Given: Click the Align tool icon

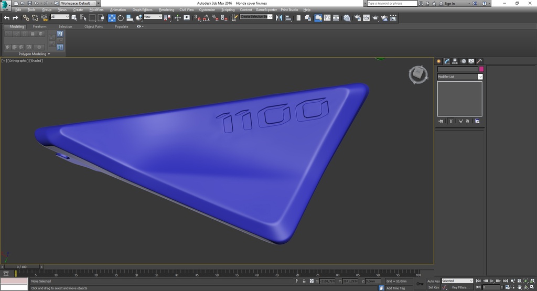Looking at the screenshot, I should (288, 18).
